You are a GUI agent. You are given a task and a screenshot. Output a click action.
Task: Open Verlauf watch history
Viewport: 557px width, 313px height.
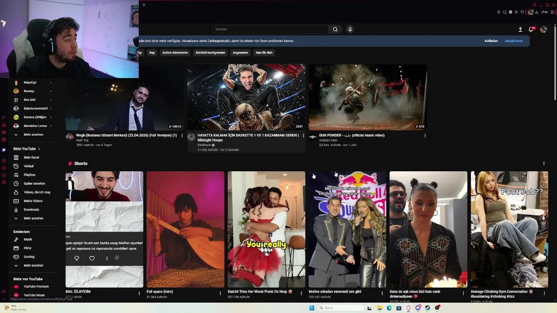29,166
